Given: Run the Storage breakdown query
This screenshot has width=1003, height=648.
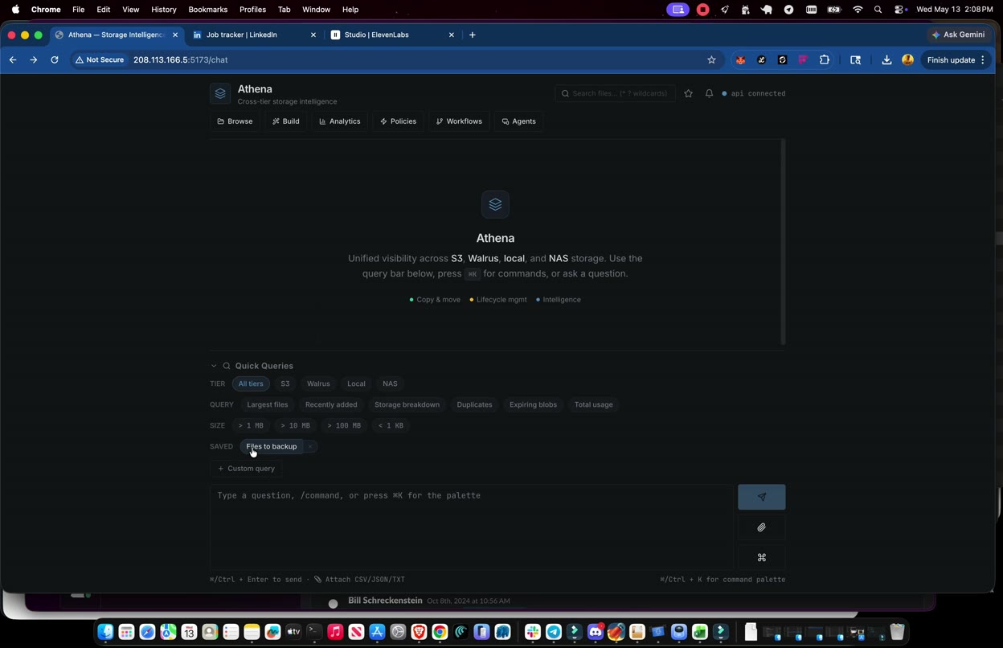Looking at the screenshot, I should (x=407, y=405).
